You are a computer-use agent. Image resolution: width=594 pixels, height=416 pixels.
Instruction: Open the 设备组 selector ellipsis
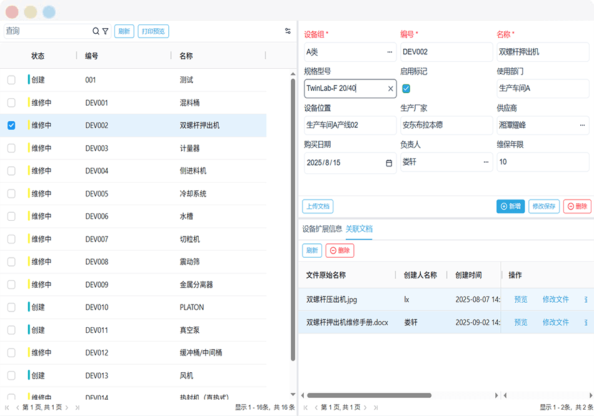[390, 52]
